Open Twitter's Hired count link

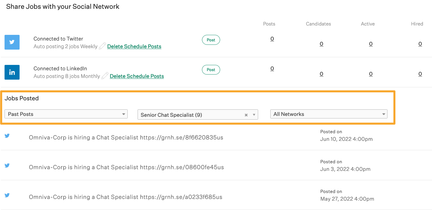(420, 44)
